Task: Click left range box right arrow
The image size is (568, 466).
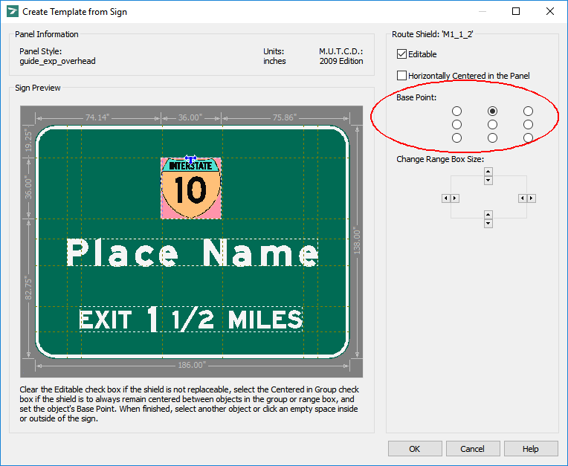Action: [x=455, y=198]
